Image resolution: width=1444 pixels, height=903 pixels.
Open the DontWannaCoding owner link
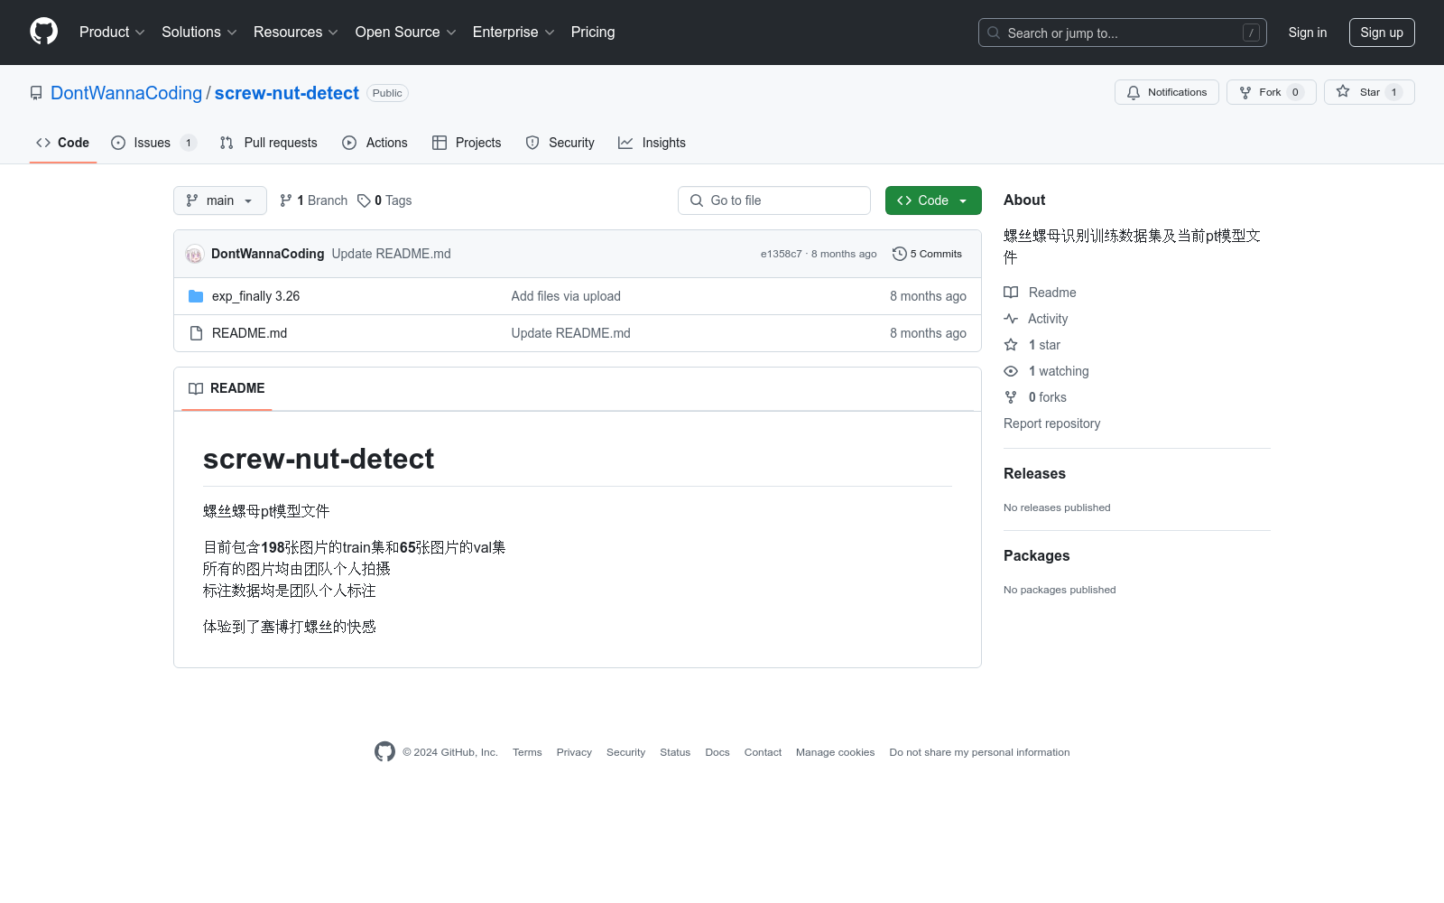126,93
